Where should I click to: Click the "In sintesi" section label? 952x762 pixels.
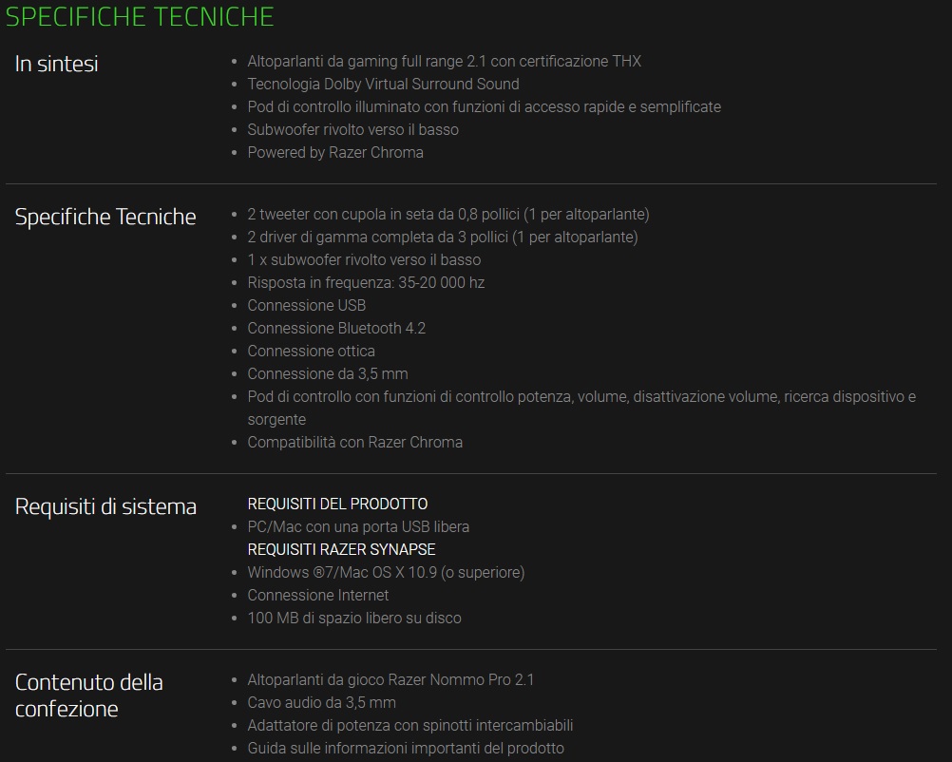click(57, 65)
